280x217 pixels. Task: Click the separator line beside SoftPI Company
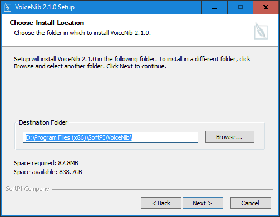163,189
